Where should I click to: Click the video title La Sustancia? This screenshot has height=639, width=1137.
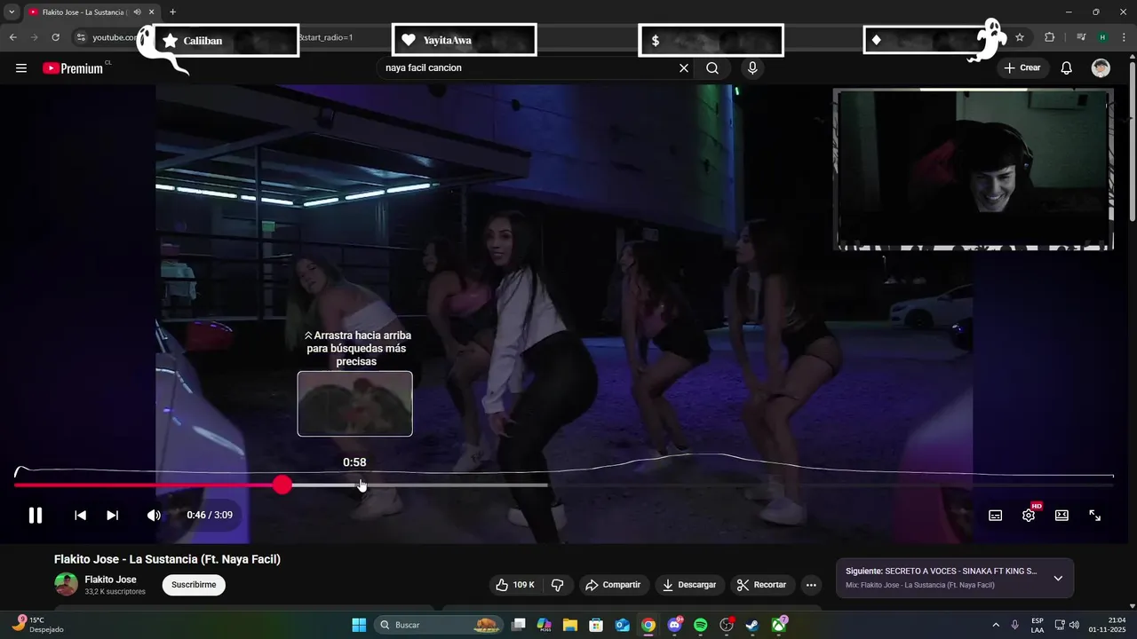167,559
